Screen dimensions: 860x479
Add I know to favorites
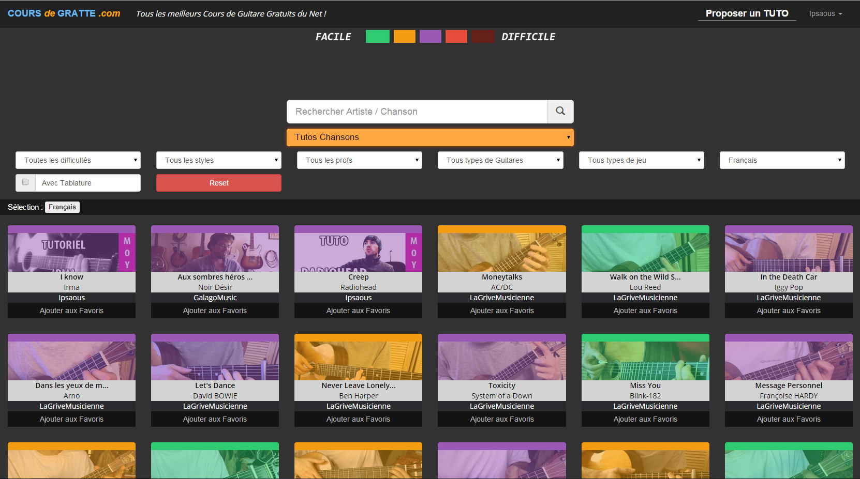coord(72,311)
